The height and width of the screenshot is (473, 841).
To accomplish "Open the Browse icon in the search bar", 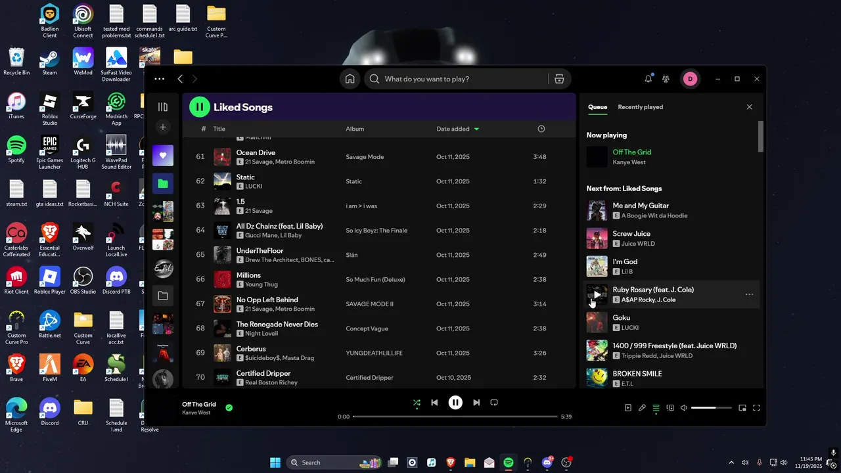I will [559, 79].
